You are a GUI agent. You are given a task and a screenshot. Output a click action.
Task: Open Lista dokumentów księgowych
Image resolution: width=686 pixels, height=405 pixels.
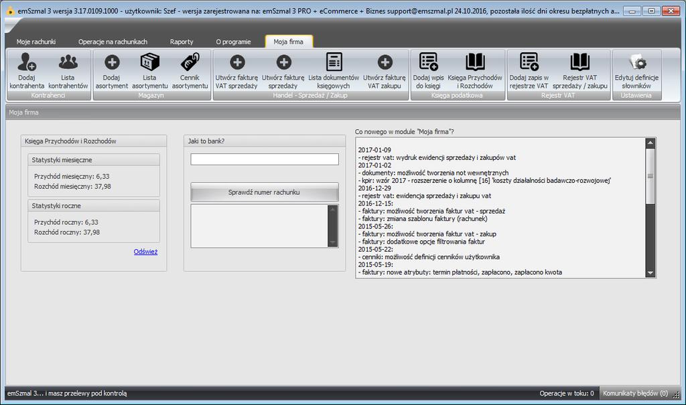pos(334,71)
